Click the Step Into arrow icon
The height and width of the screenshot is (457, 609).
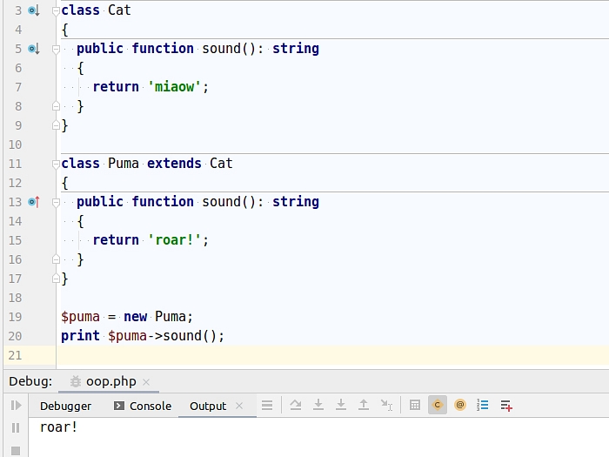click(318, 406)
